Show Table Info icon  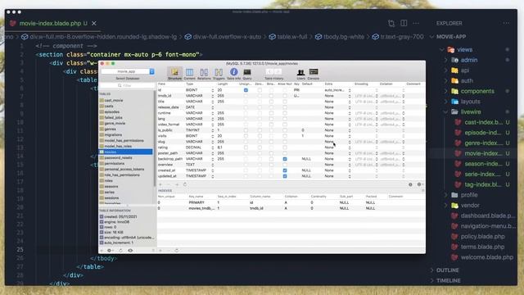pyautogui.click(x=233, y=74)
